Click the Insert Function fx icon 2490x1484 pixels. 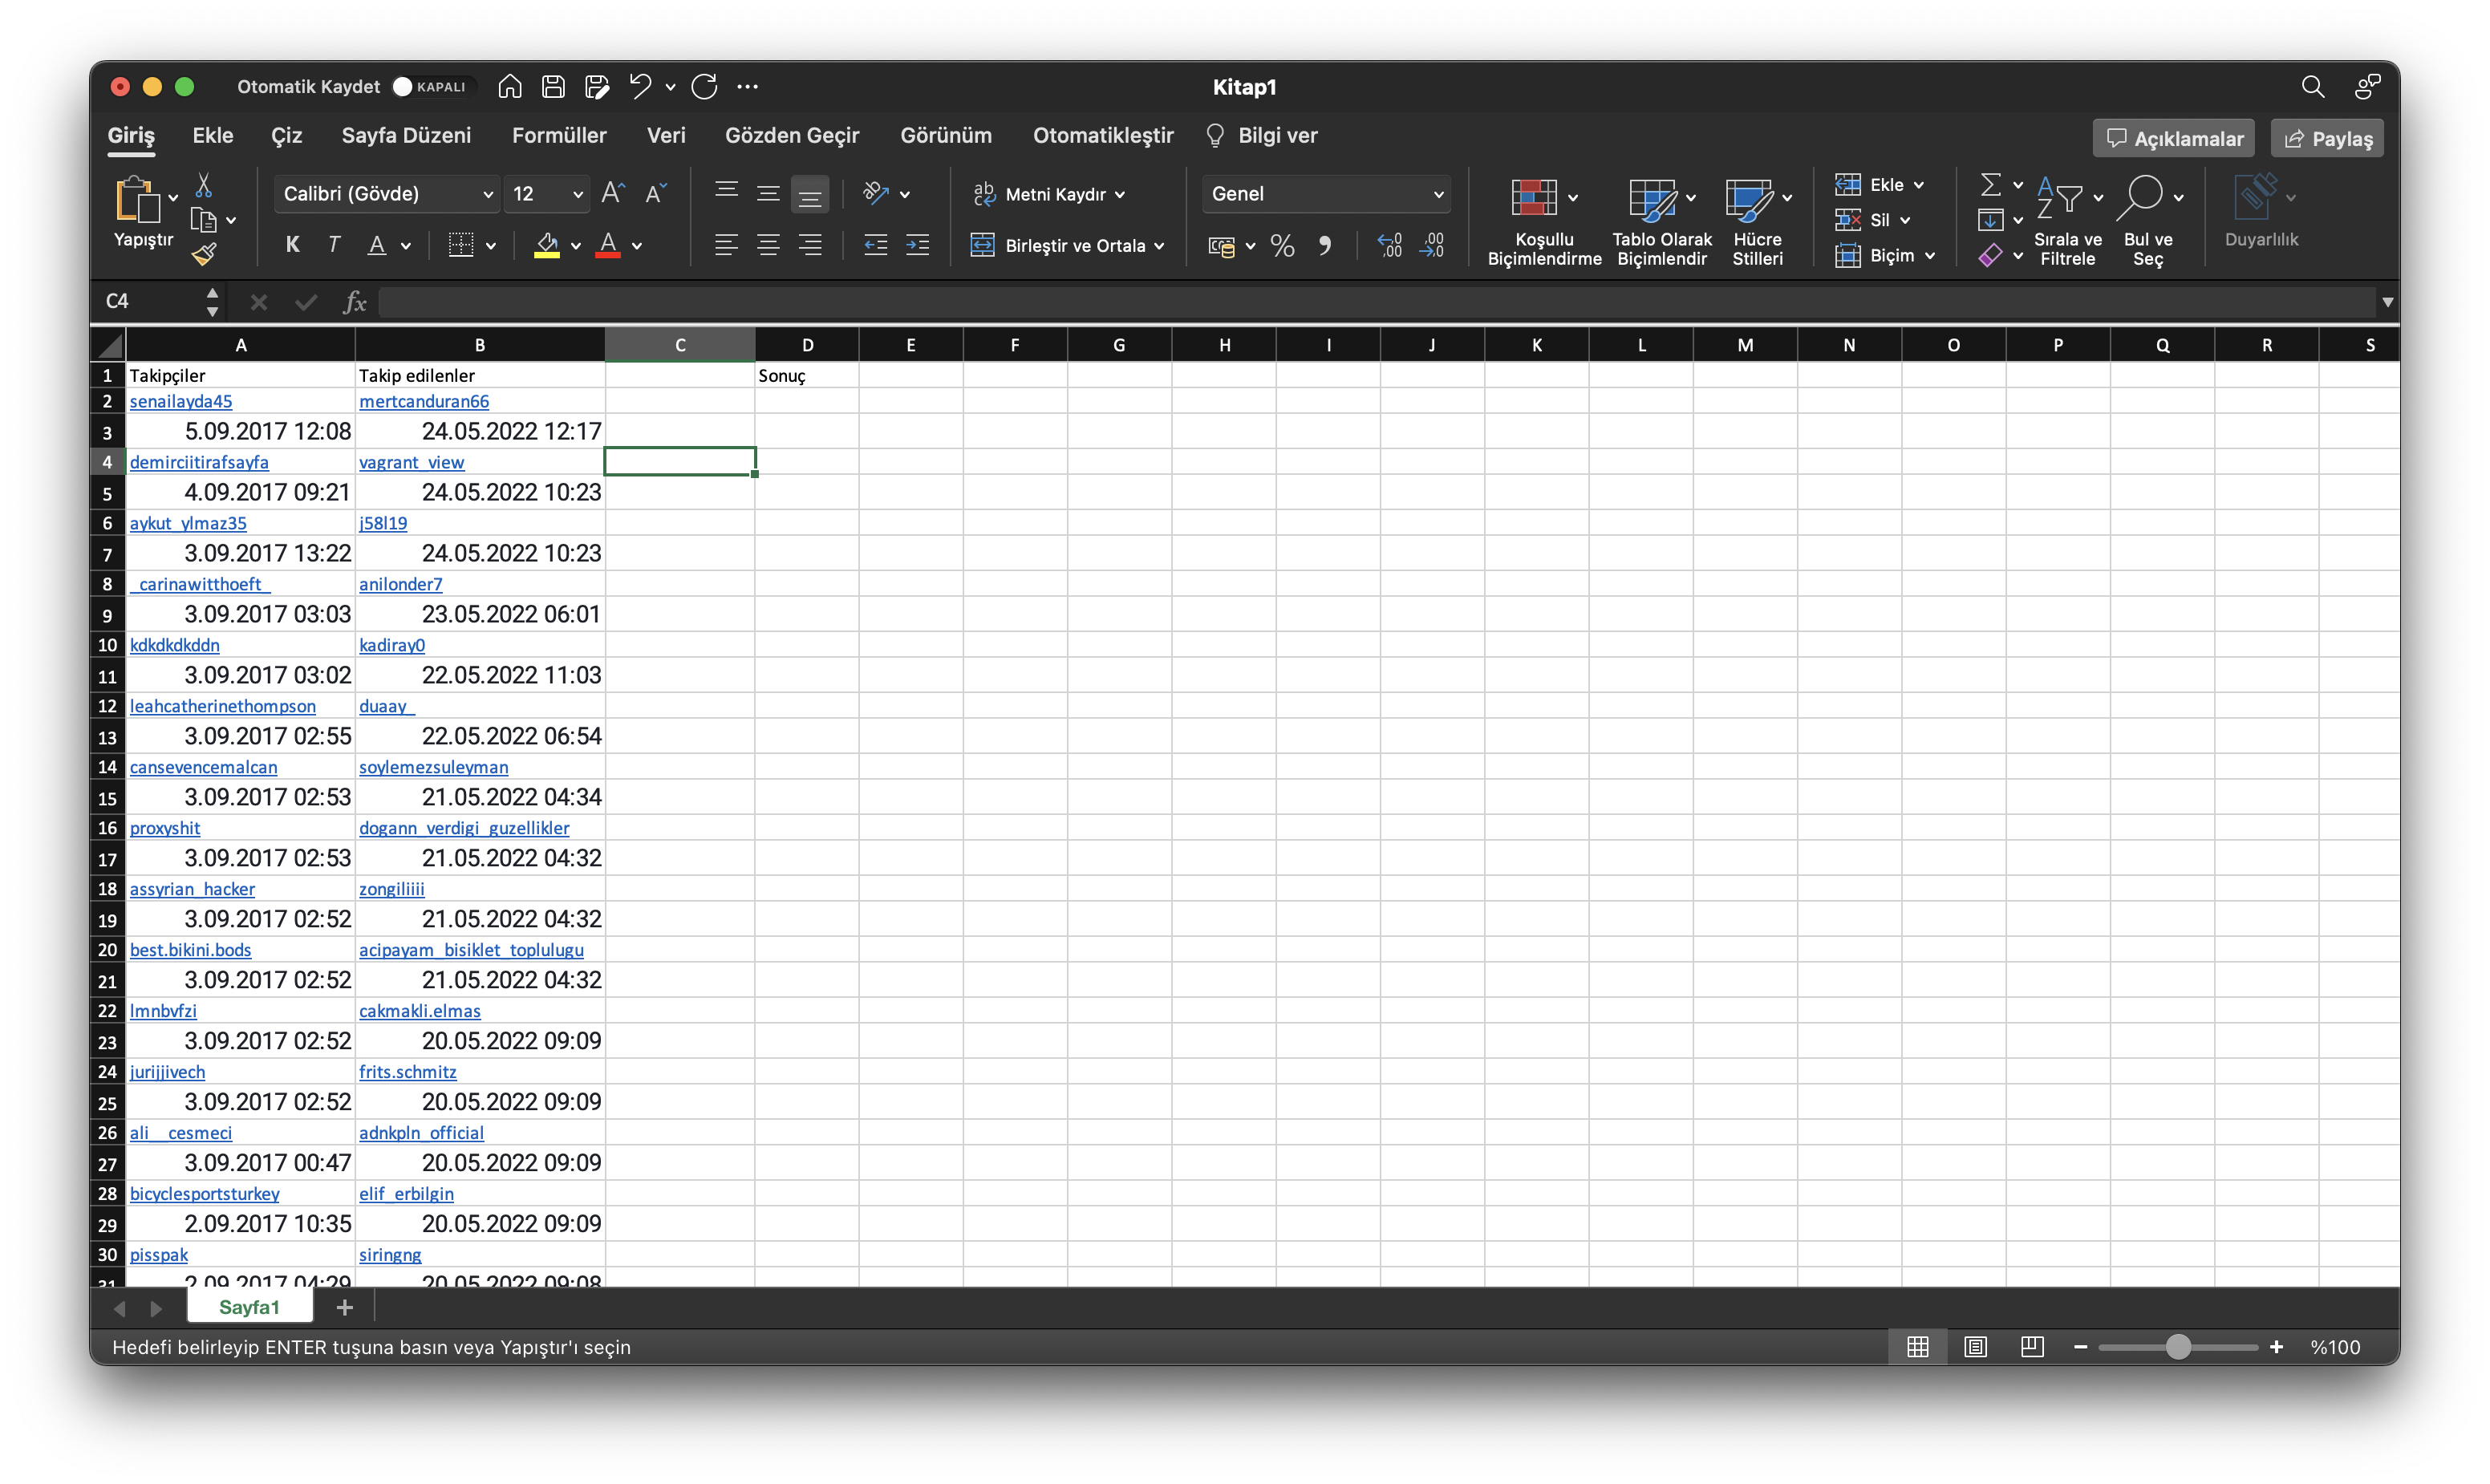click(x=355, y=302)
